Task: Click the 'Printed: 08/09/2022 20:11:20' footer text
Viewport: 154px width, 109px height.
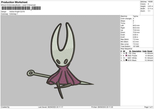Action: coord(102,107)
